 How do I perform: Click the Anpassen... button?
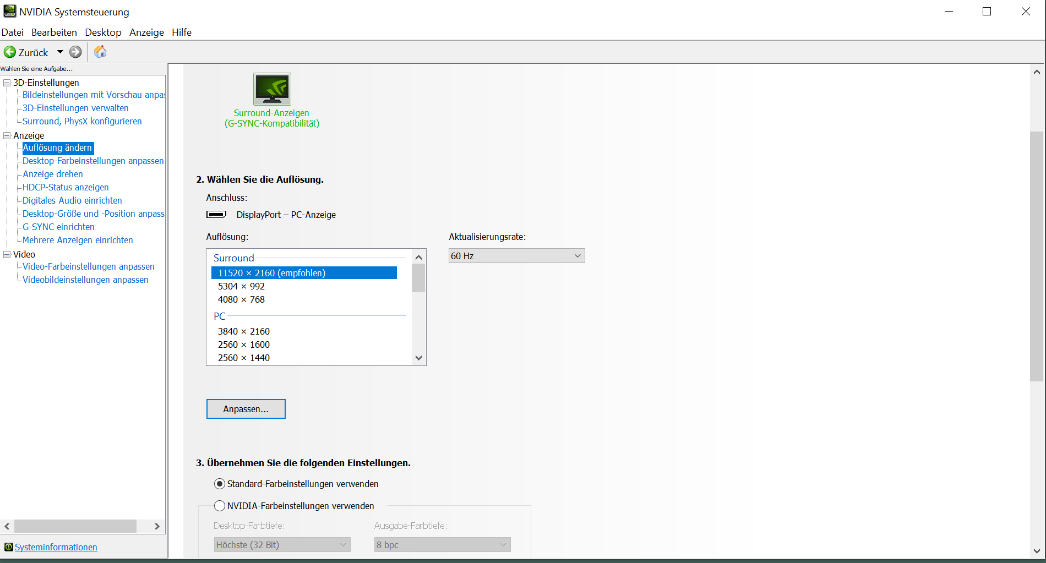coord(246,409)
